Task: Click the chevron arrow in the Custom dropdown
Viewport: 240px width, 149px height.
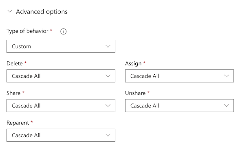Action: (x=108, y=46)
